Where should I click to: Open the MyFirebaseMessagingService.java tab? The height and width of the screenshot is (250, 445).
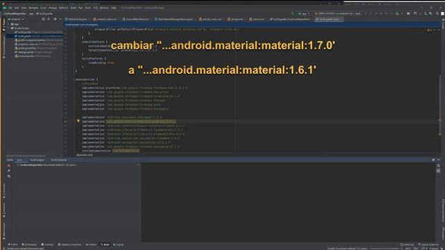[x=174, y=19]
